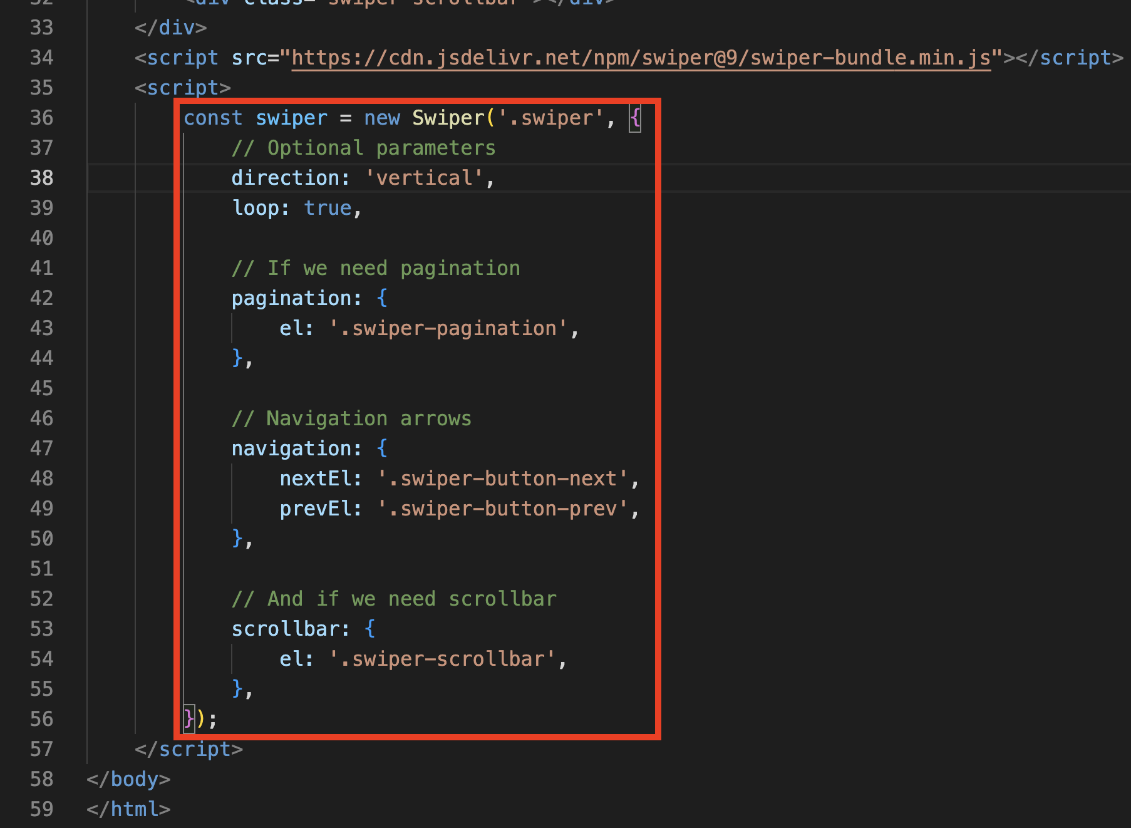Click the 'loop' property name
The width and height of the screenshot is (1131, 828).
[x=256, y=208]
